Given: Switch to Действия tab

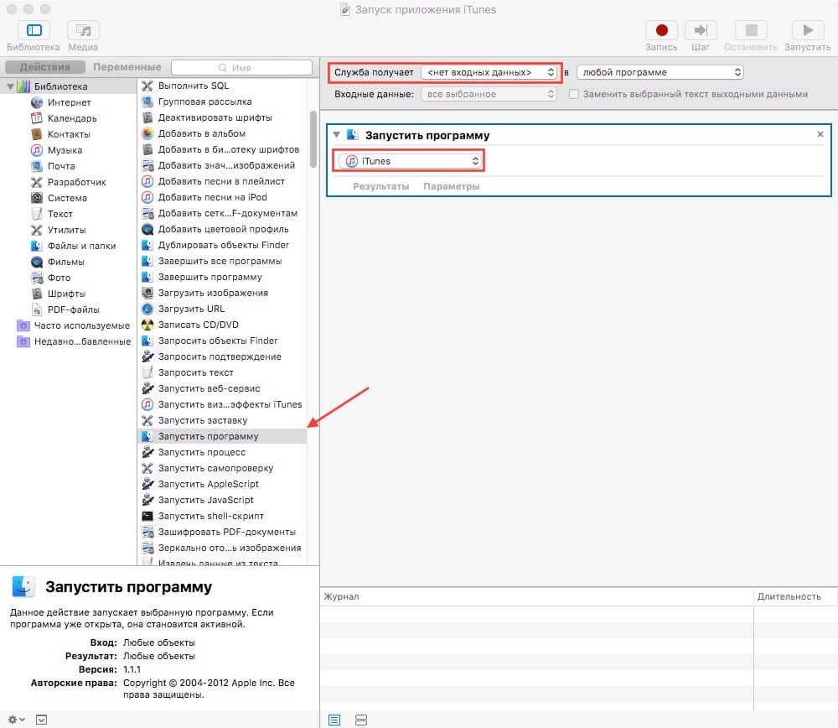Looking at the screenshot, I should tap(45, 67).
